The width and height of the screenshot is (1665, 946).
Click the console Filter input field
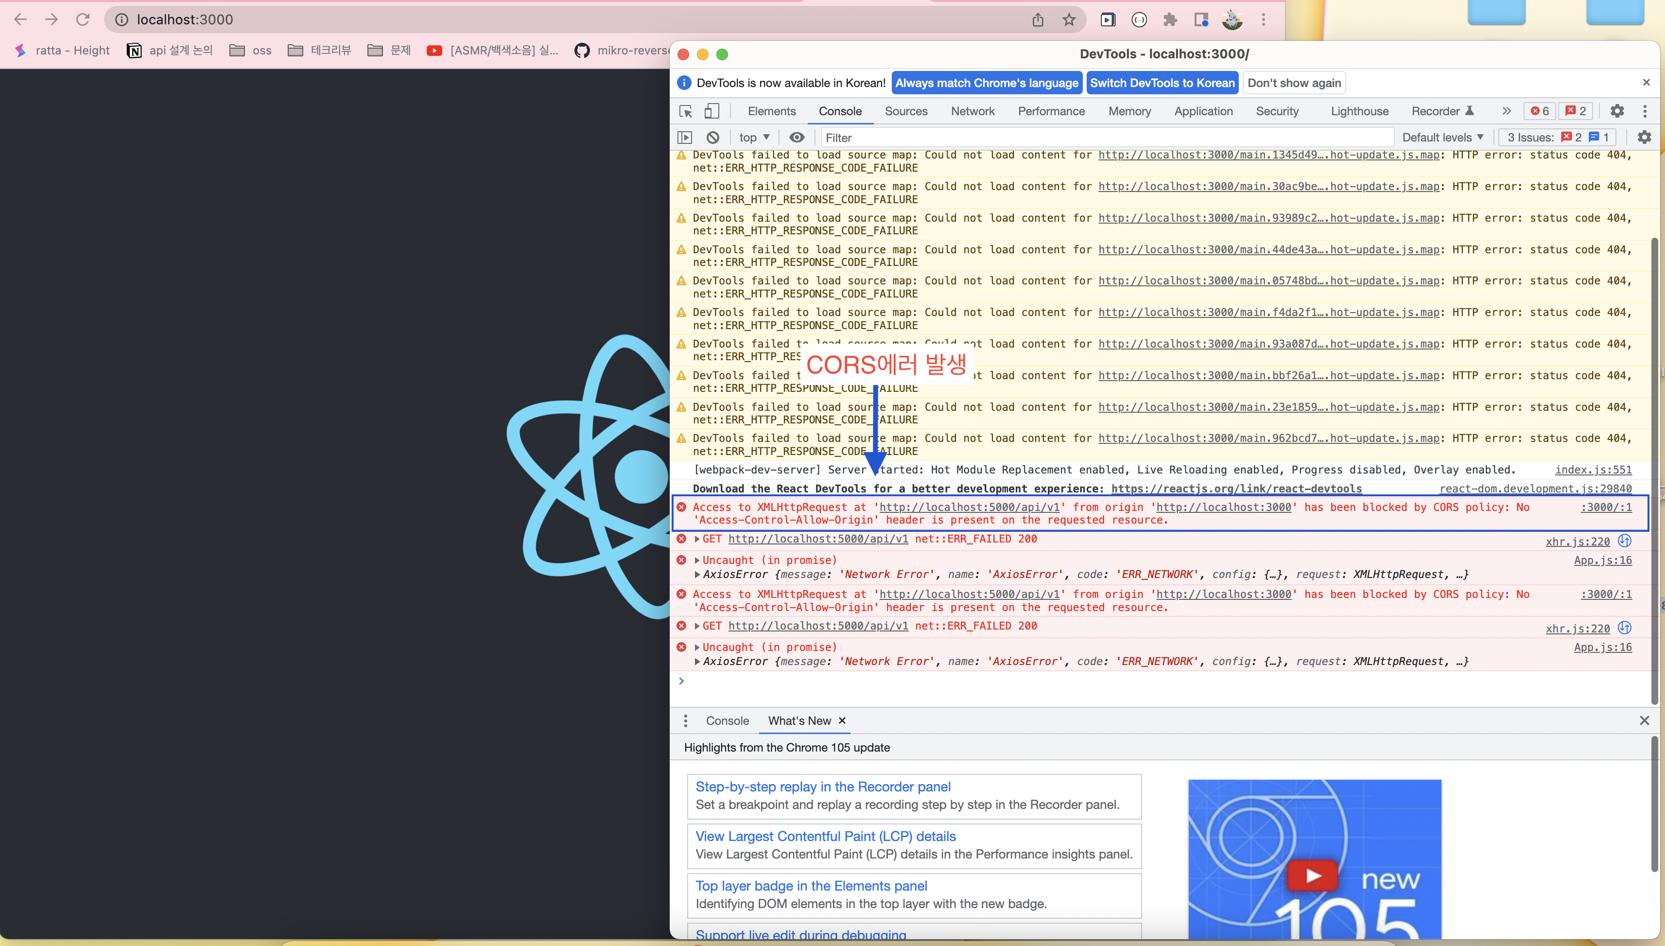1104,137
